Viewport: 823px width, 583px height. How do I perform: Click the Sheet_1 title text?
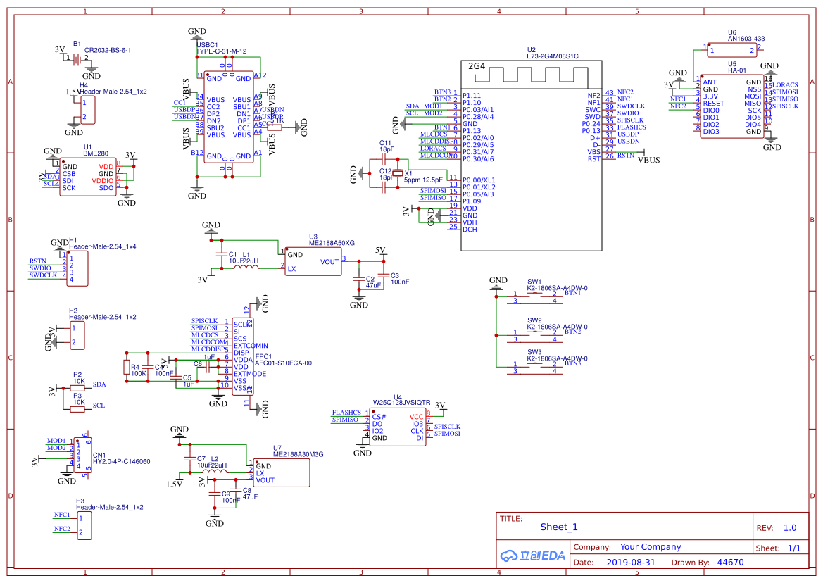click(558, 527)
